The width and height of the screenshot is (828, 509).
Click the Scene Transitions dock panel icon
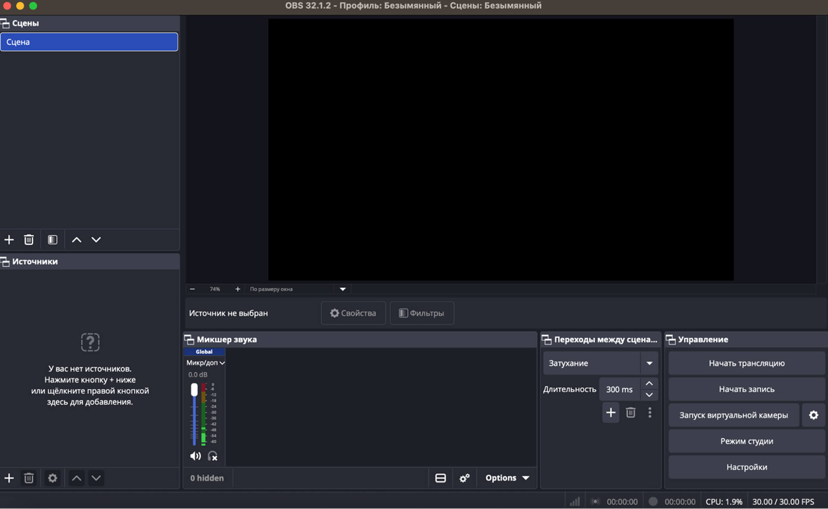[x=546, y=340]
